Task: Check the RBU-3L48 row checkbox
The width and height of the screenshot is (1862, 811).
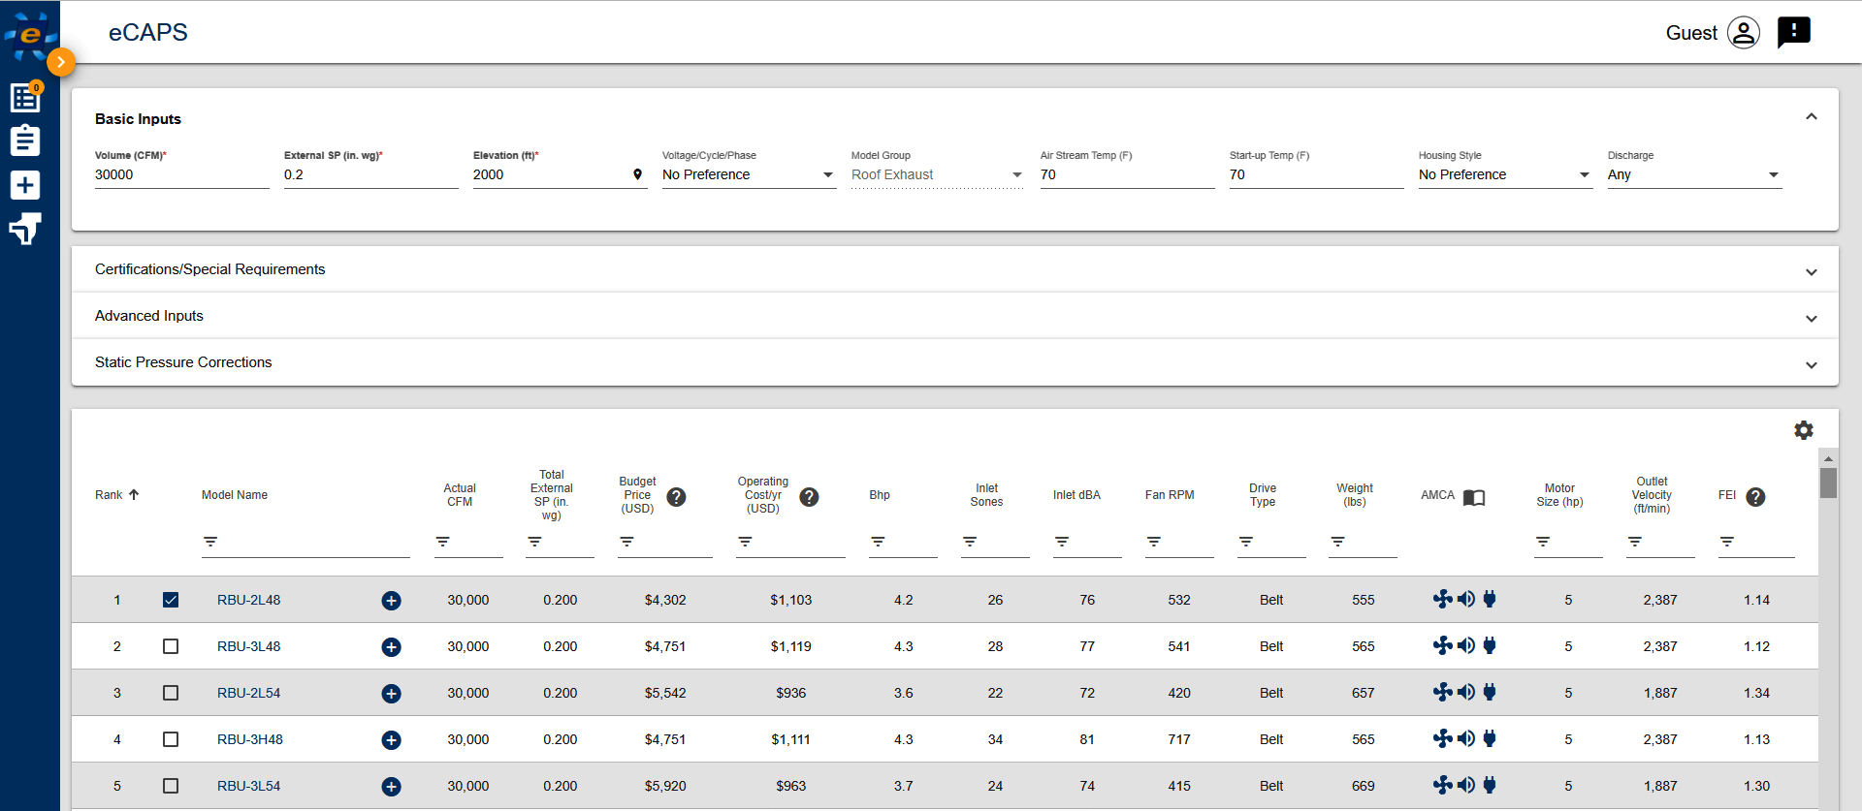Action: point(171,646)
